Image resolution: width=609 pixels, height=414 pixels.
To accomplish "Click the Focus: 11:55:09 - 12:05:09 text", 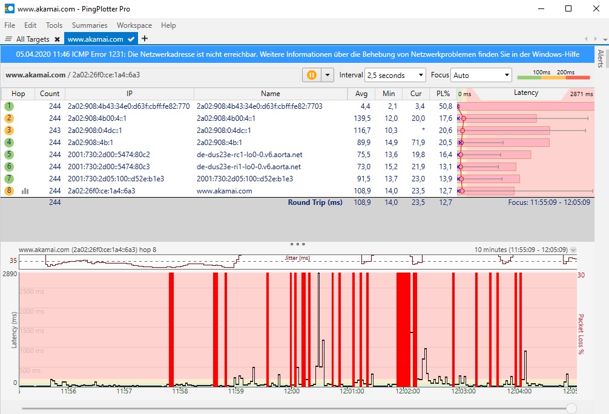I will 549,202.
